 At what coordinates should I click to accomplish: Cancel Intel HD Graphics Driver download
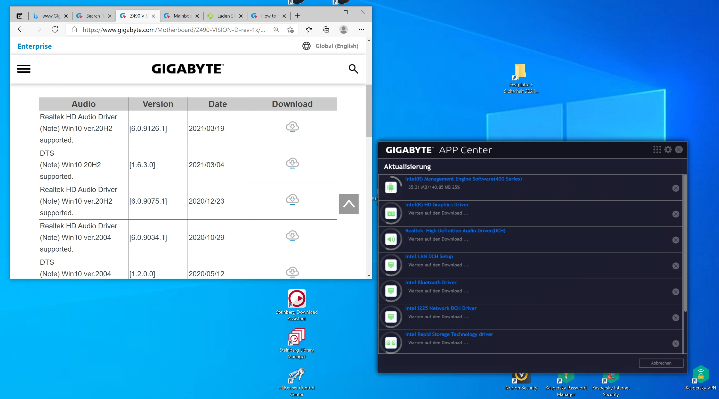tap(675, 214)
